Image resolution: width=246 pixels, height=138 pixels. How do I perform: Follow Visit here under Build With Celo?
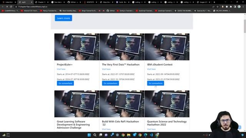(106, 129)
